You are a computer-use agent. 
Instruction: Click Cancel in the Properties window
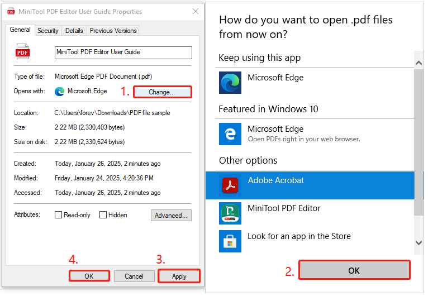(134, 276)
